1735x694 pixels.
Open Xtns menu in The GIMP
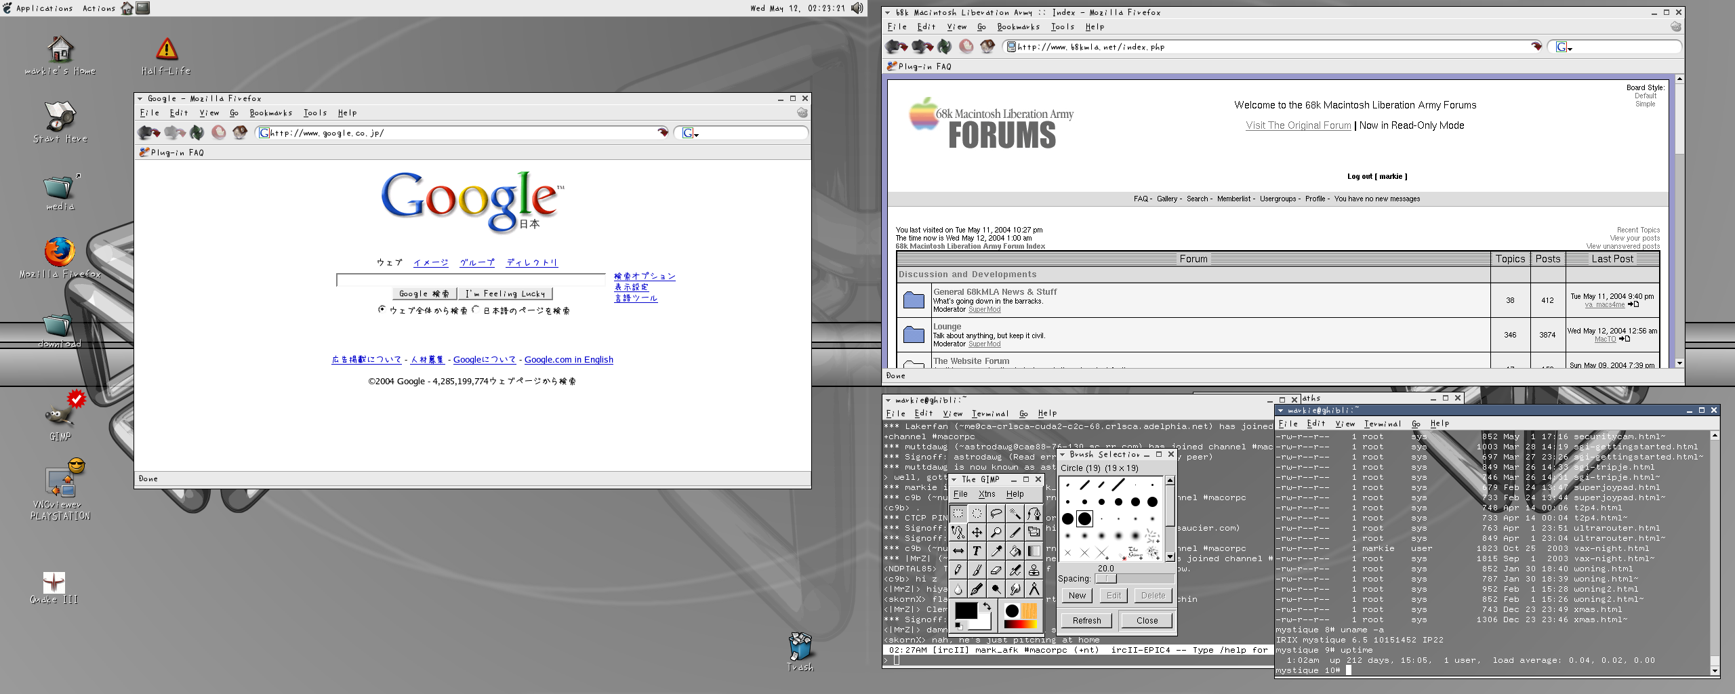[x=987, y=494]
